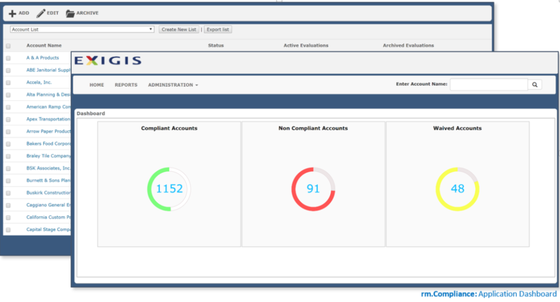Click the Export list button

[218, 30]
